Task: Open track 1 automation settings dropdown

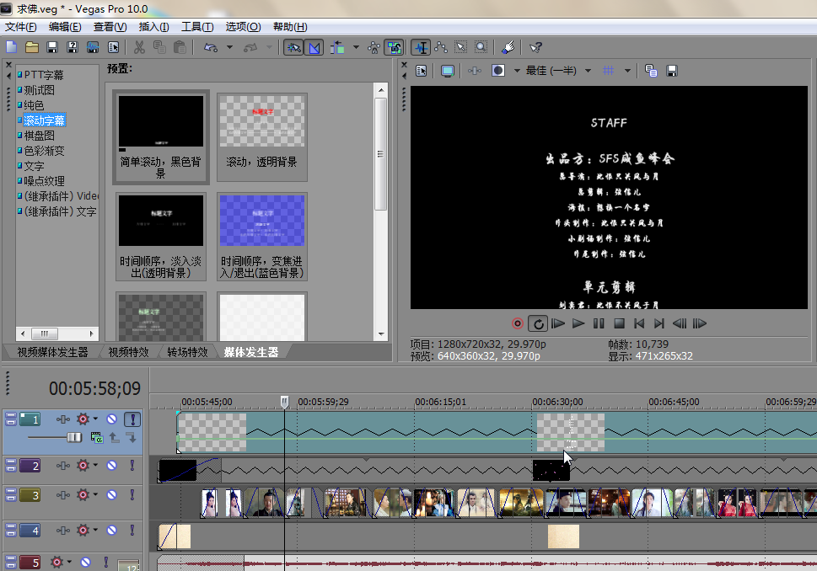Action: [x=95, y=419]
